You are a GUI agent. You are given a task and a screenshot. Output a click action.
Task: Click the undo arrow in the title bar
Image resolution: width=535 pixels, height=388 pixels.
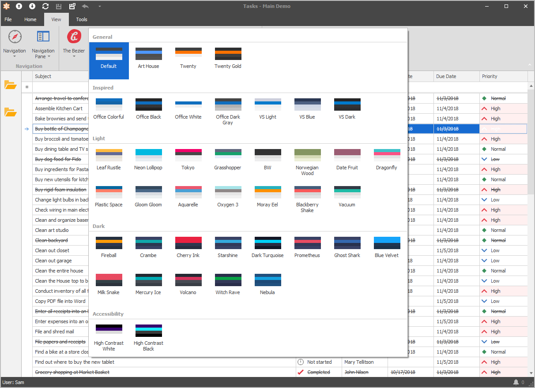85,6
